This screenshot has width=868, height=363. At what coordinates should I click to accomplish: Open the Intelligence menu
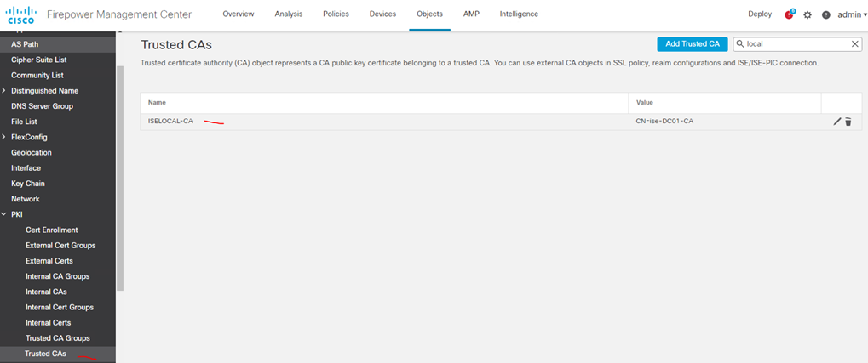519,14
